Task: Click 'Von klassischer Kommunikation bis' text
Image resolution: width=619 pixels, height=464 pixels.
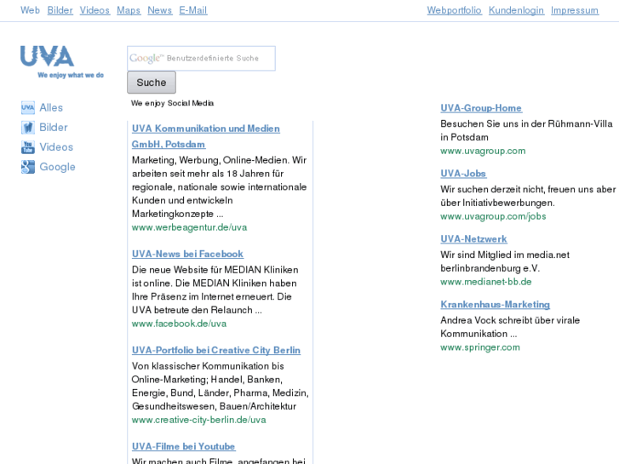Action: click(208, 366)
